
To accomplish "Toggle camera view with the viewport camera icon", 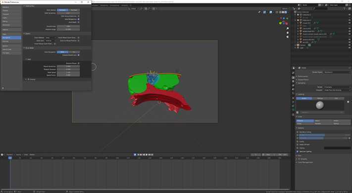I will (288, 37).
